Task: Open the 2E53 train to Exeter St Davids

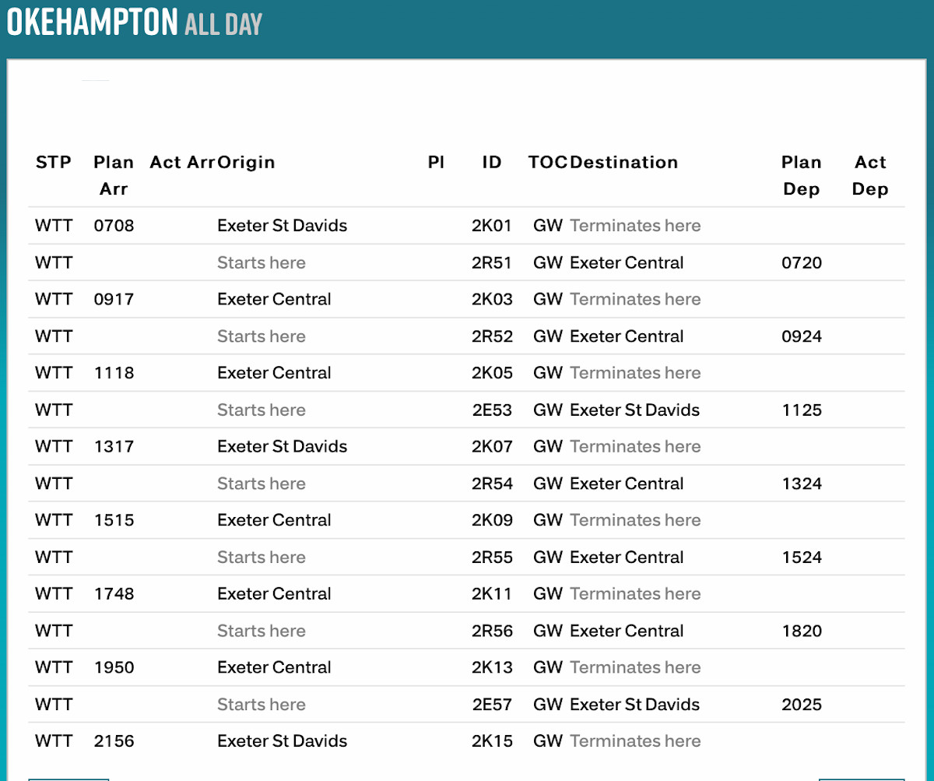Action: (492, 410)
